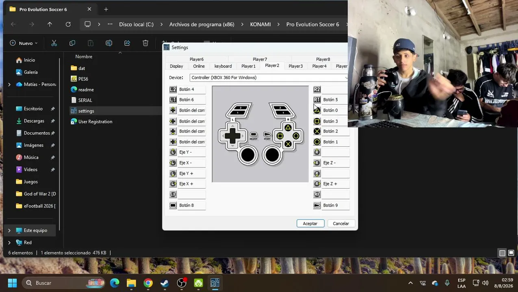Show hidden system tray icons chevron
The width and height of the screenshot is (518, 292).
[x=410, y=283]
